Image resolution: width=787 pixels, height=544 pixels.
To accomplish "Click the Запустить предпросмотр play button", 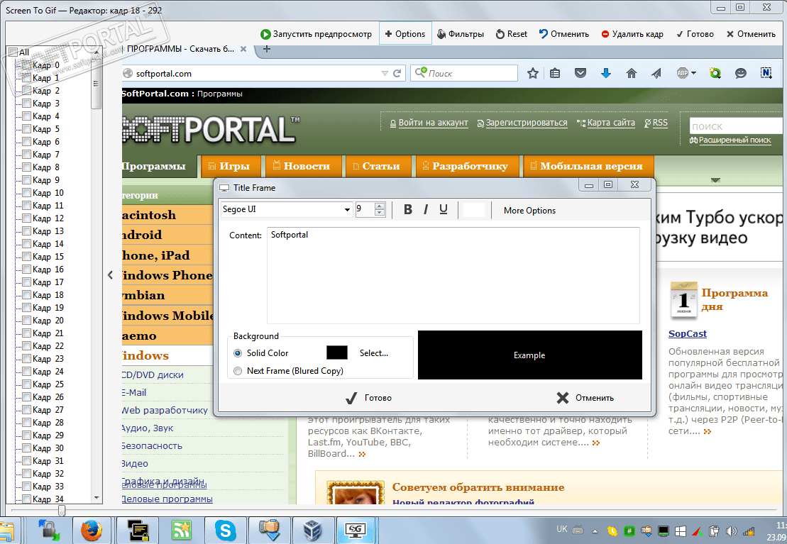I will [316, 34].
